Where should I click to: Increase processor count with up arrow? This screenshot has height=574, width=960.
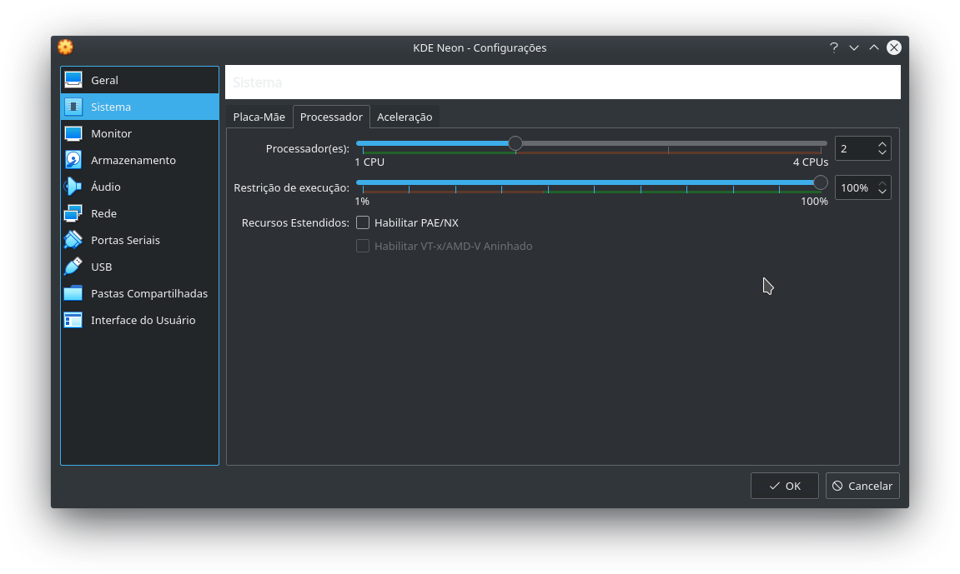pyautogui.click(x=882, y=145)
